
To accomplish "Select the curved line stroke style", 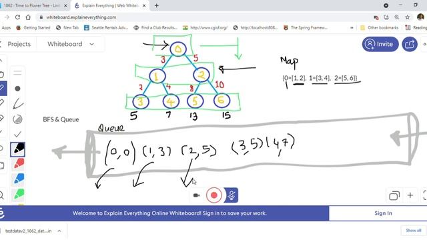I will [x=18, y=104].
